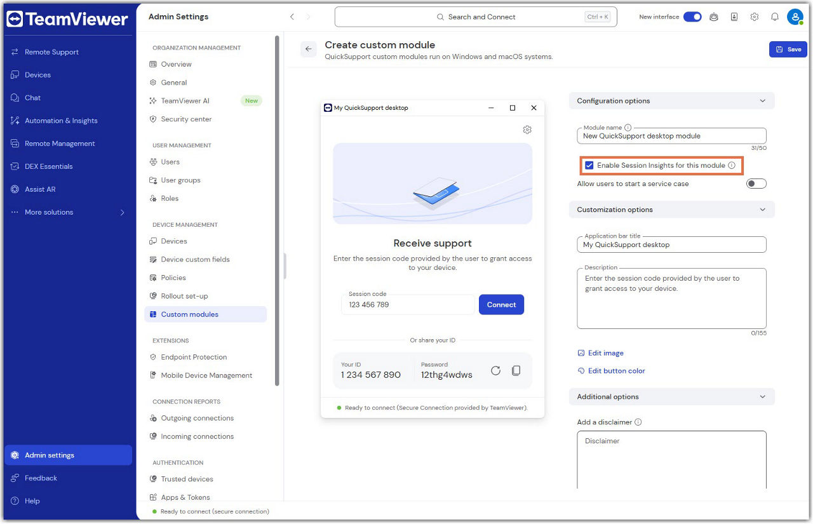Select User groups in Admin Settings
The width and height of the screenshot is (813, 524).
(180, 180)
